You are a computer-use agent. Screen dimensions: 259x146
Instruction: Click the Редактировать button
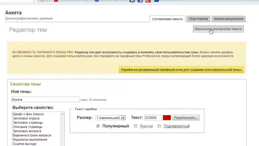[x=186, y=118]
